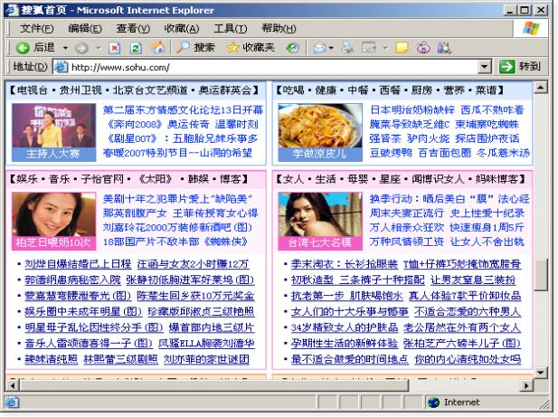Click the status bar page icon

coord(12,403)
